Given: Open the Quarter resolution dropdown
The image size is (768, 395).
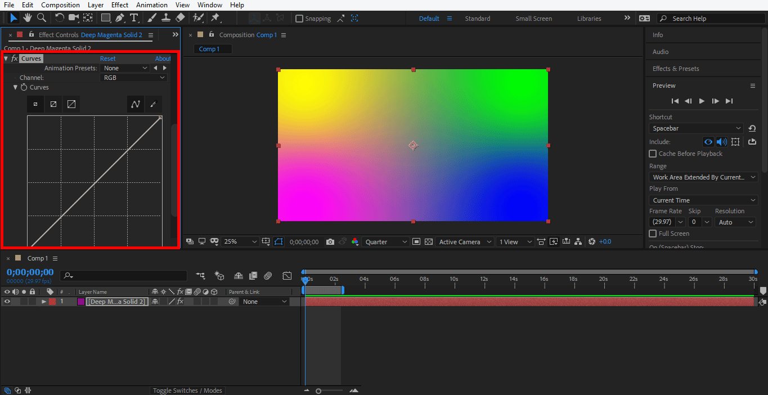Looking at the screenshot, I should coord(386,242).
